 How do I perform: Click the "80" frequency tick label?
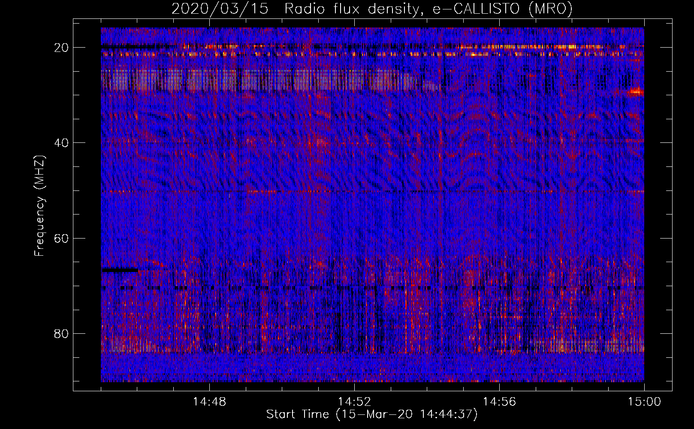(x=62, y=334)
